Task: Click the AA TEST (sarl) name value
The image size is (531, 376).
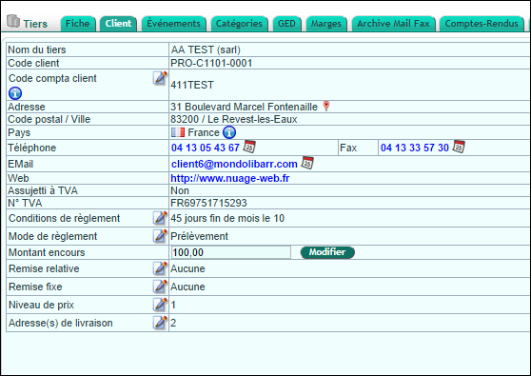Action: pyautogui.click(x=206, y=49)
